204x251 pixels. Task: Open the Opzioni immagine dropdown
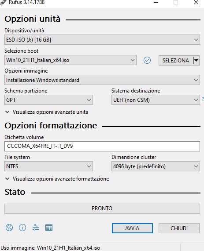(x=102, y=80)
